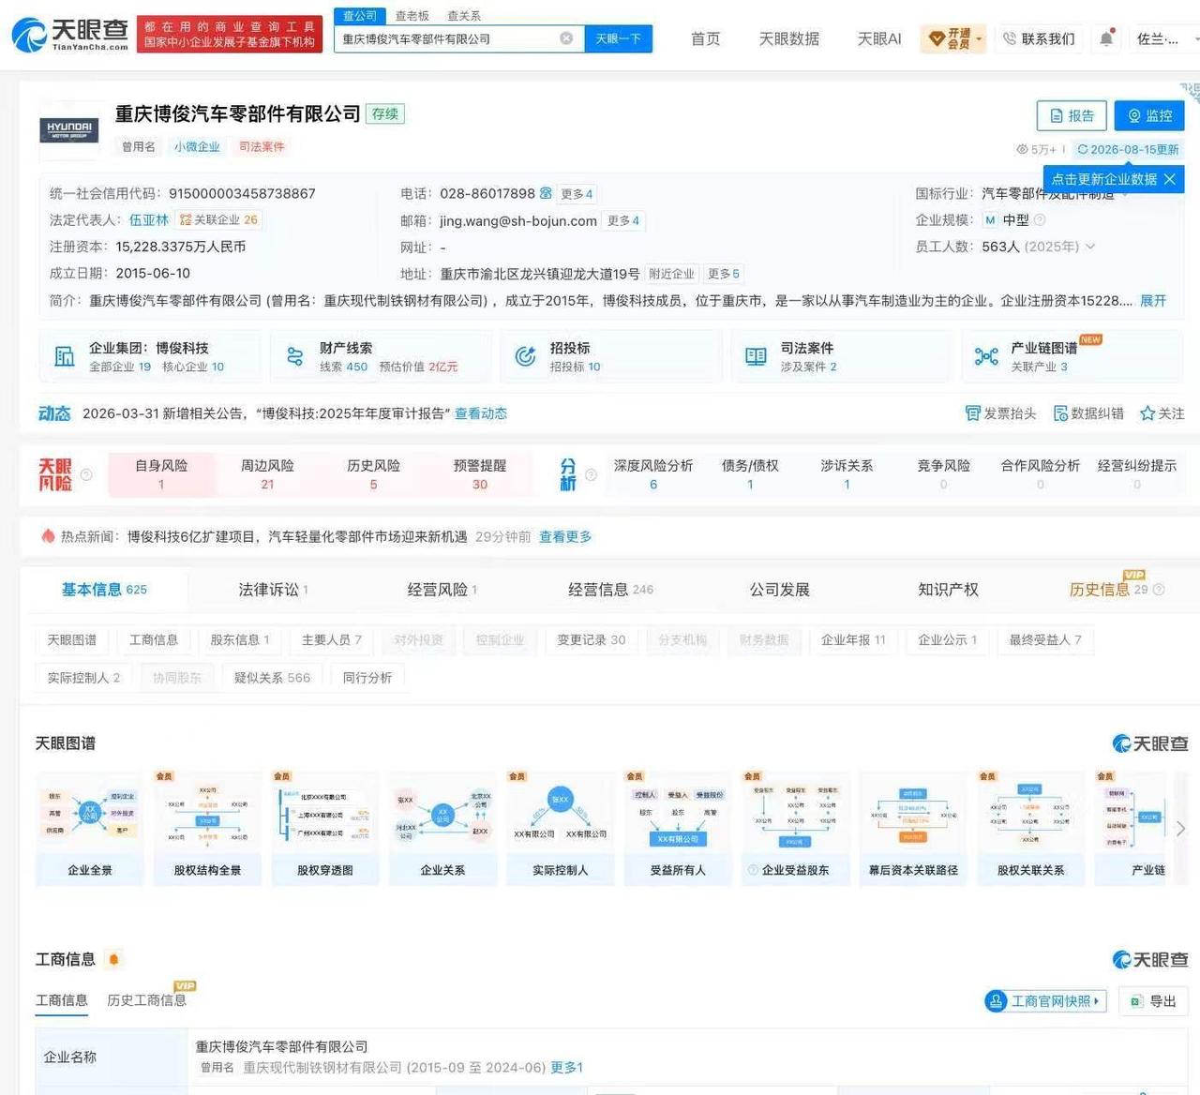
Task: Select the 变更记录 30 chip
Action: click(592, 640)
